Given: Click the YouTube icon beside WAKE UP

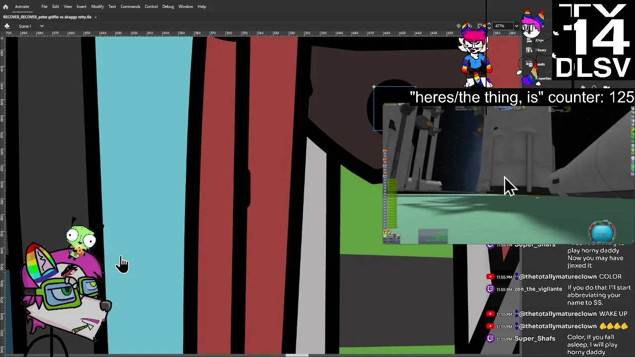Looking at the screenshot, I should pos(490,314).
